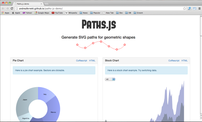Click the browser forward arrow
202x122 pixels.
coord(7,8)
